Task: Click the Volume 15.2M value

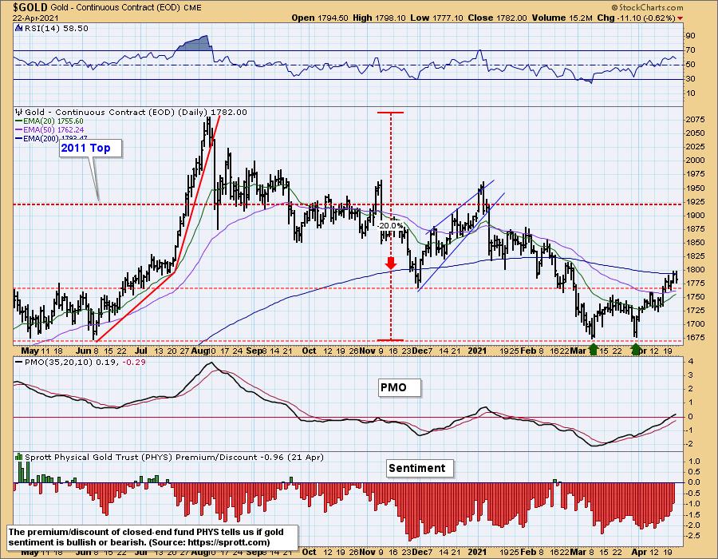Action: point(562,18)
